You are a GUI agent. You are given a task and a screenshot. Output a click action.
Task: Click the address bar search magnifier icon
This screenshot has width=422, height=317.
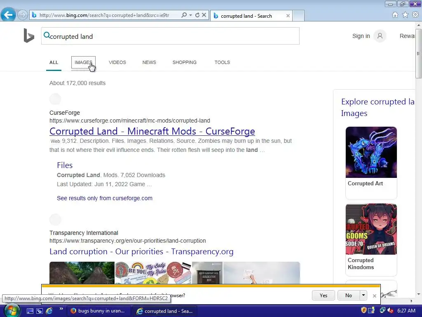coord(184,15)
